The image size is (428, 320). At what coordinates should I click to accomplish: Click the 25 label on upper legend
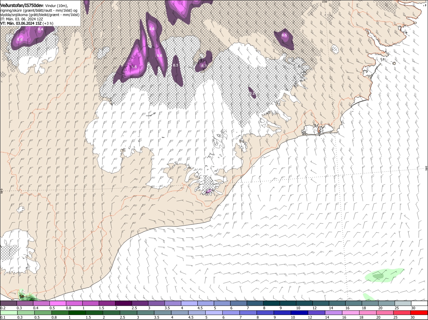coord(396,308)
